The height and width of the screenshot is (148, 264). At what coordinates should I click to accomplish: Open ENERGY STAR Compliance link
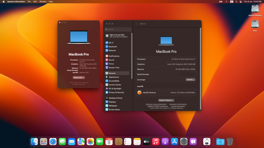158,106
